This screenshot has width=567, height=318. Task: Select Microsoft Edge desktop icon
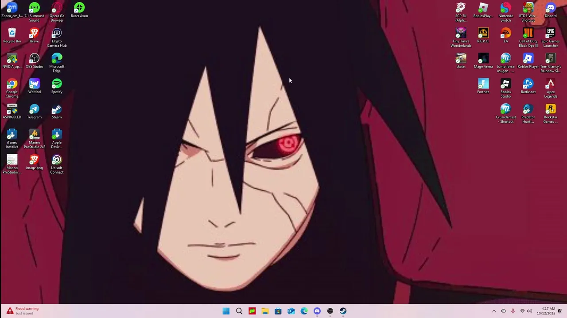pyautogui.click(x=57, y=63)
